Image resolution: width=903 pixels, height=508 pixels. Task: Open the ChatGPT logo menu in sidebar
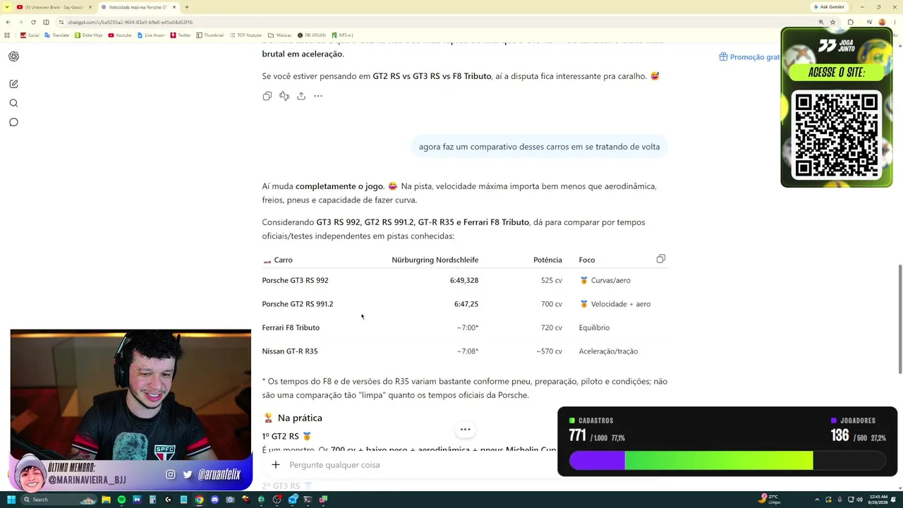click(13, 56)
